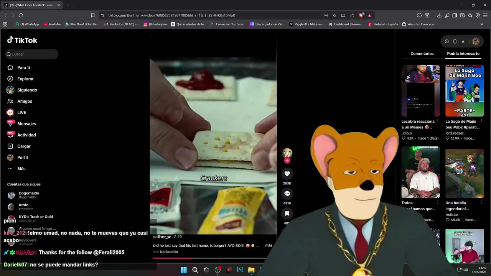Switch to the Comentarios tab
Image resolution: width=491 pixels, height=276 pixels.
422,54
